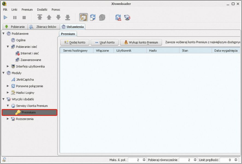Collapse the Pobieranie i sieć node
The image size is (242, 164).
click(8, 47)
